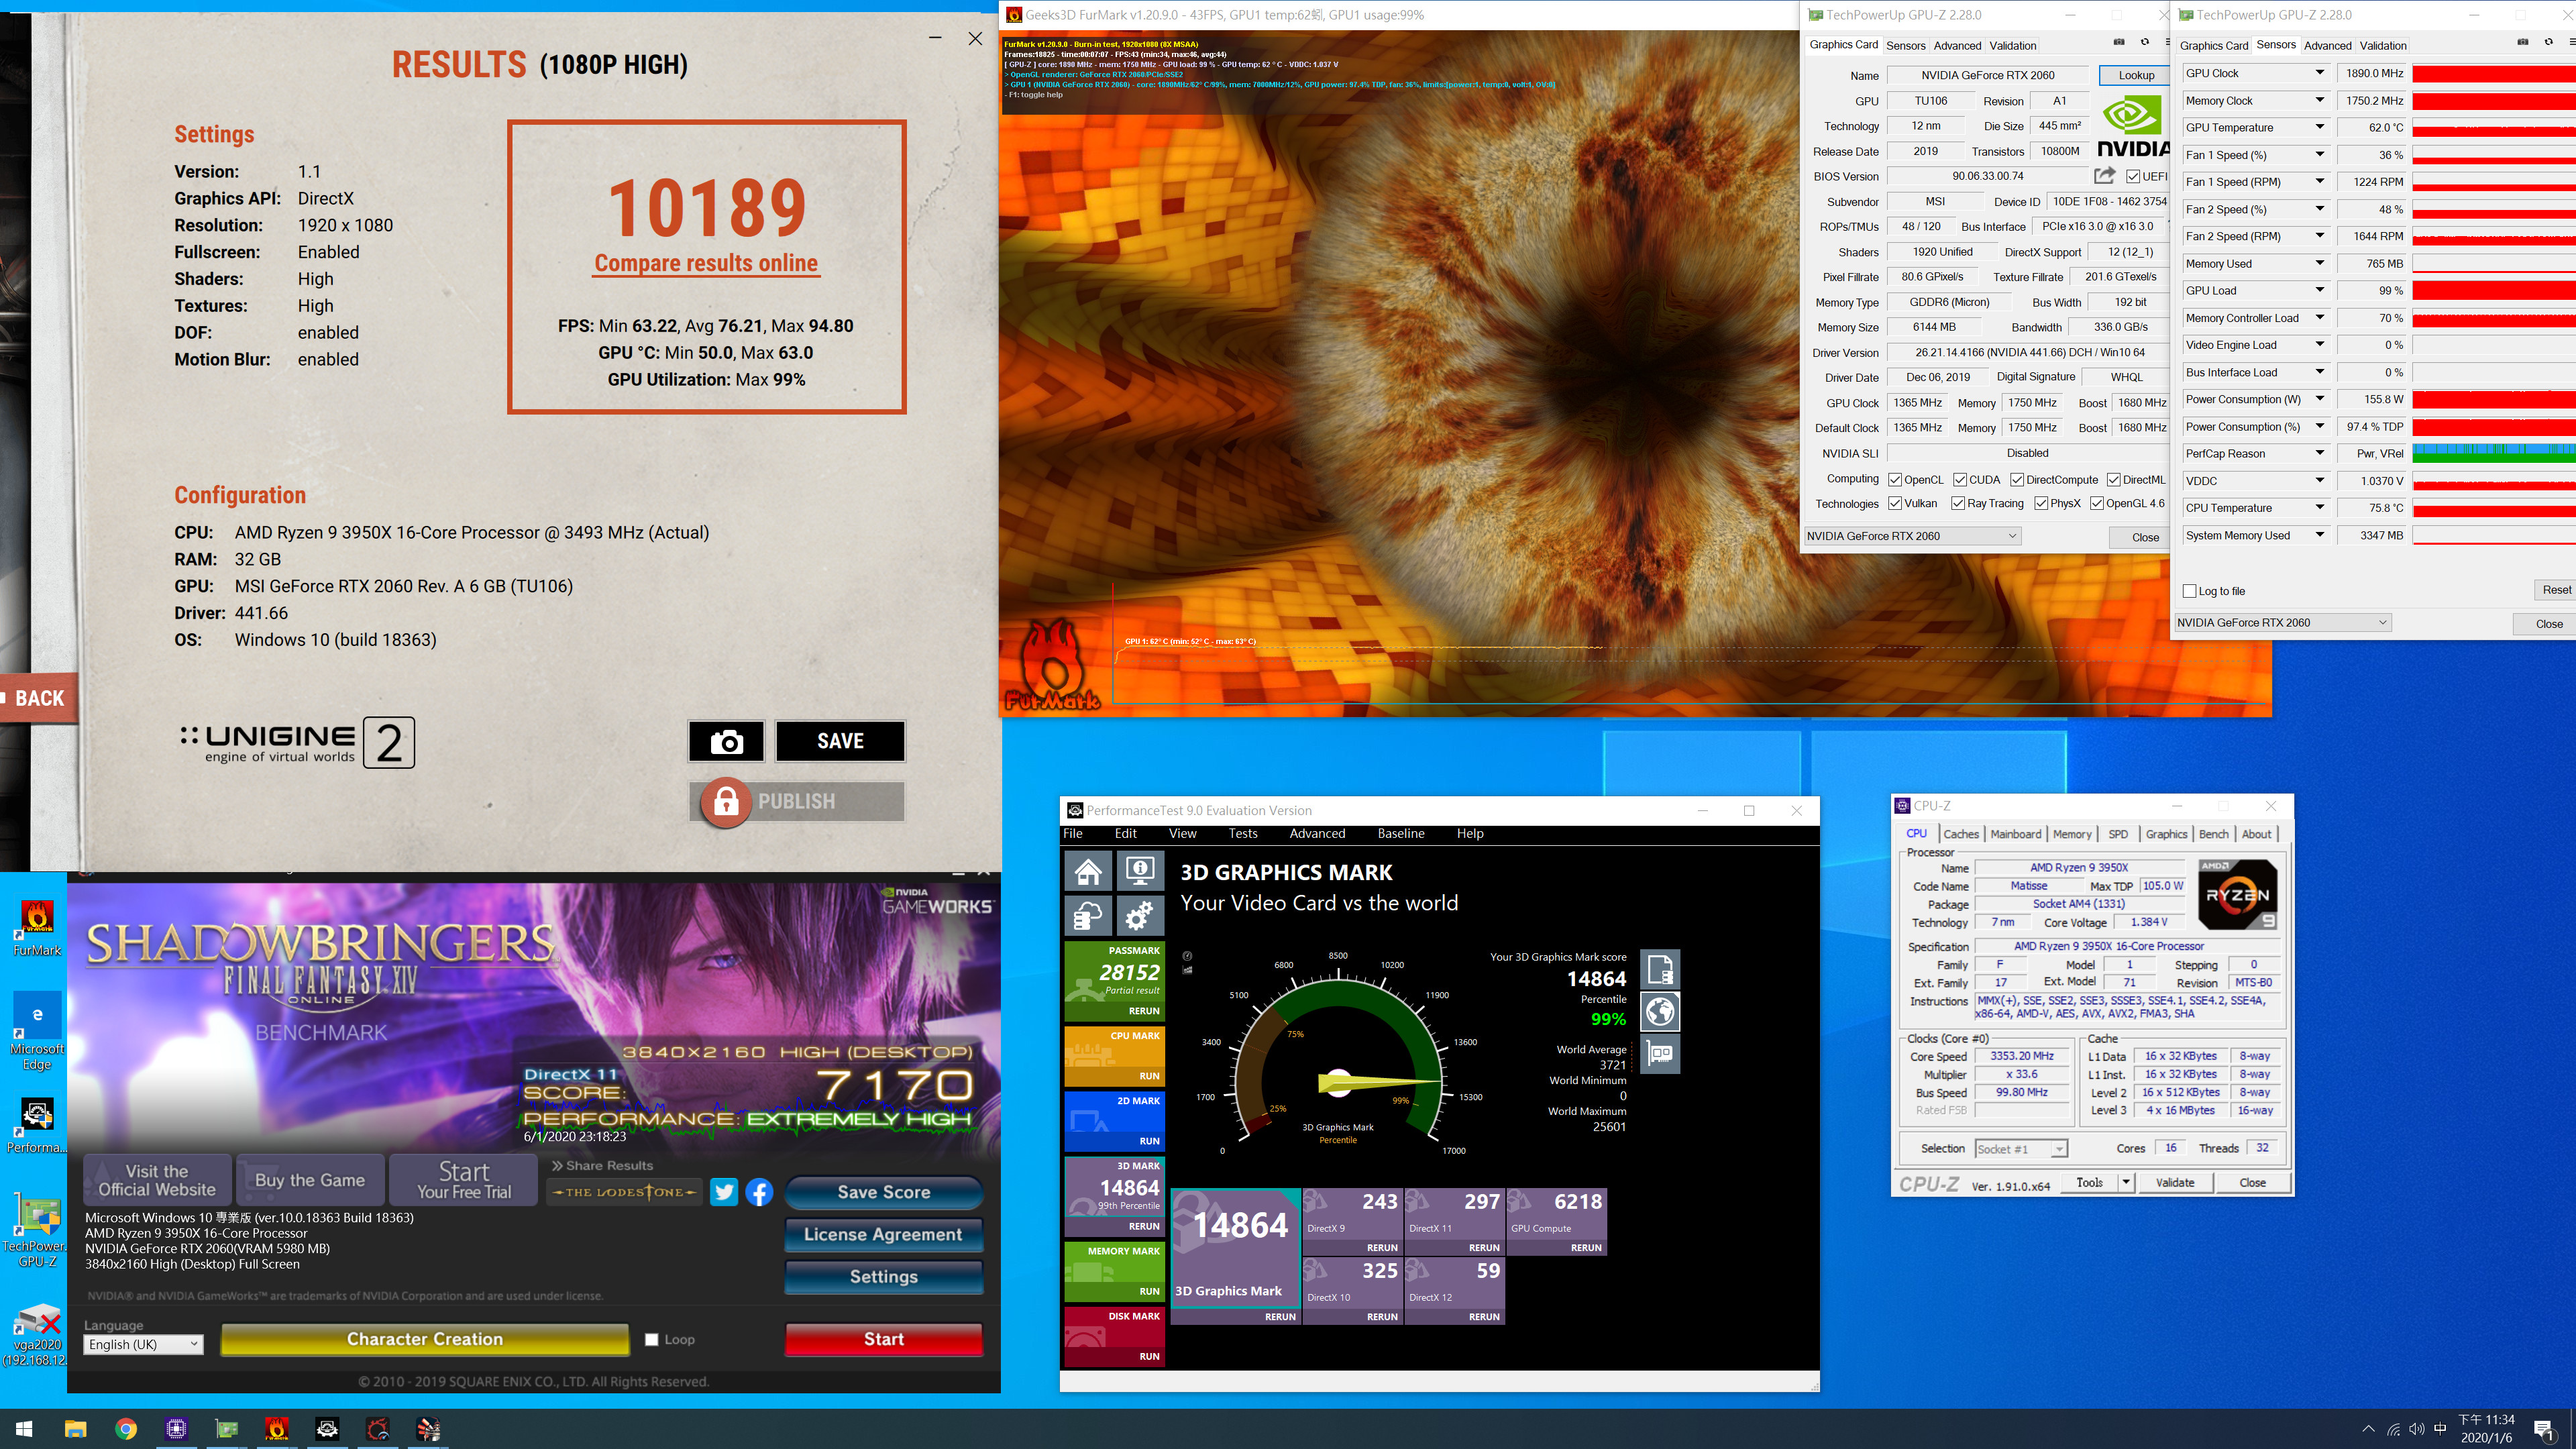
Task: Toggle the PhysX checkbox in GPU-Z
Action: (2041, 504)
